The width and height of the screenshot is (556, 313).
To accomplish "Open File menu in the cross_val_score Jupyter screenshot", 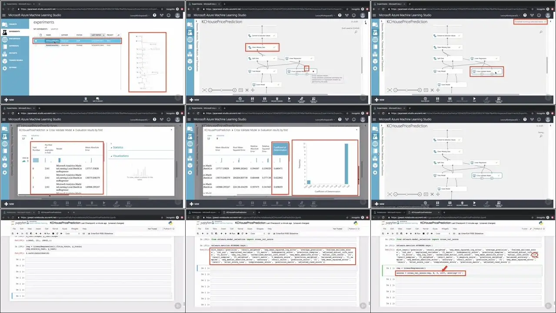I will pos(384,229).
